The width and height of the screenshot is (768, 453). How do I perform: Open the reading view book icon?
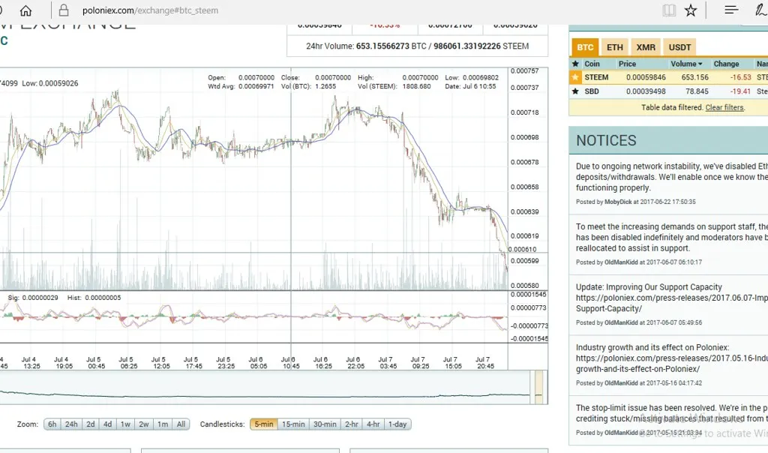click(x=669, y=10)
